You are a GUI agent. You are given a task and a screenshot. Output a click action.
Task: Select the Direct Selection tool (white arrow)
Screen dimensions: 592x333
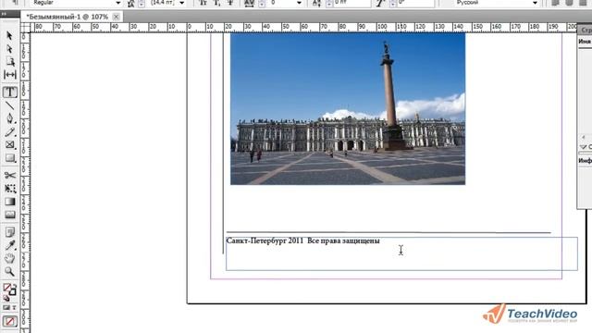pos(10,49)
